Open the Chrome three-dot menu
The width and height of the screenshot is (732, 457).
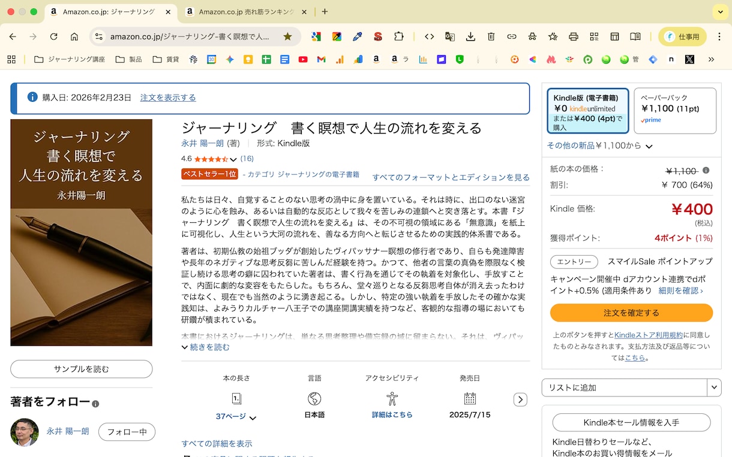point(719,37)
